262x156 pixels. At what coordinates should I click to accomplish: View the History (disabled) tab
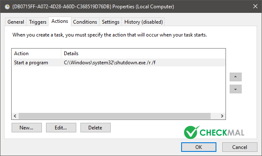pyautogui.click(x=143, y=22)
